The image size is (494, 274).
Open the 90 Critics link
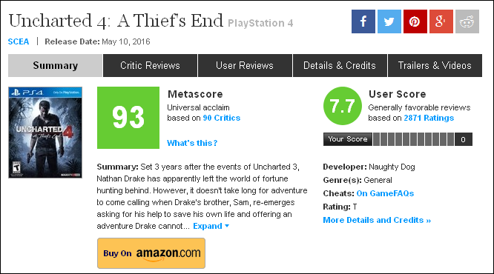pyautogui.click(x=222, y=118)
